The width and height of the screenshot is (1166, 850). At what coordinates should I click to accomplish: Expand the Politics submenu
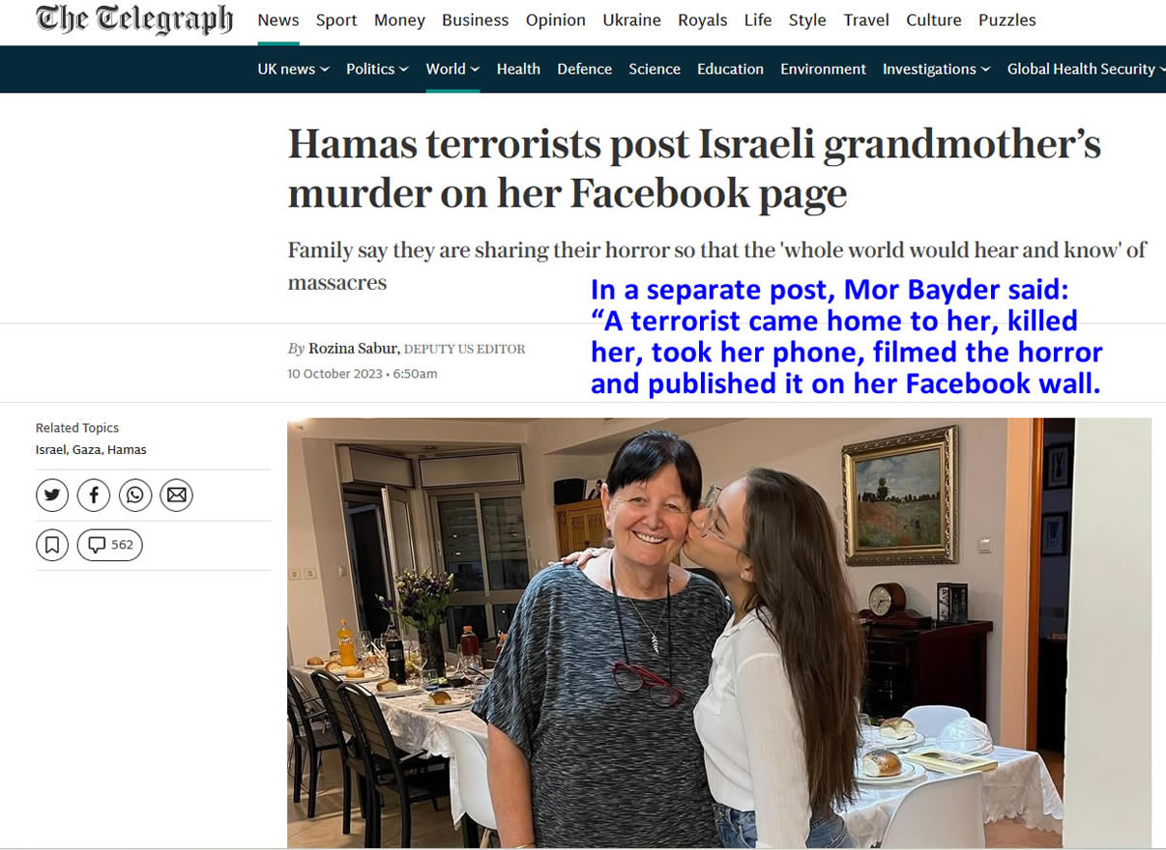(377, 69)
